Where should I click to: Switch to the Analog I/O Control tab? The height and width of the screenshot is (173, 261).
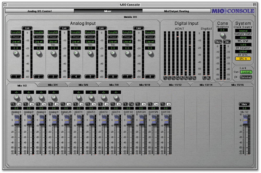click(x=40, y=11)
